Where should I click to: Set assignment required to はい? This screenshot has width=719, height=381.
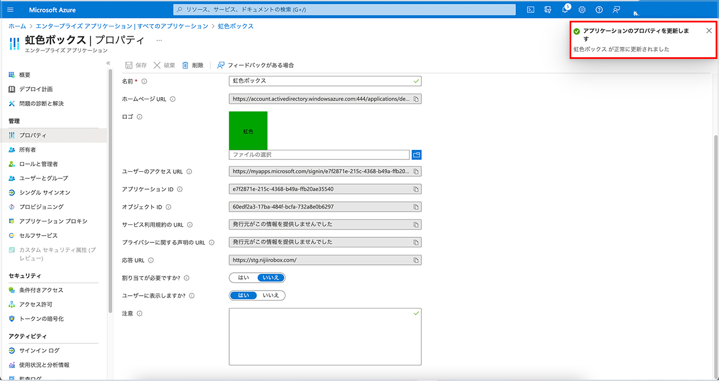click(243, 277)
